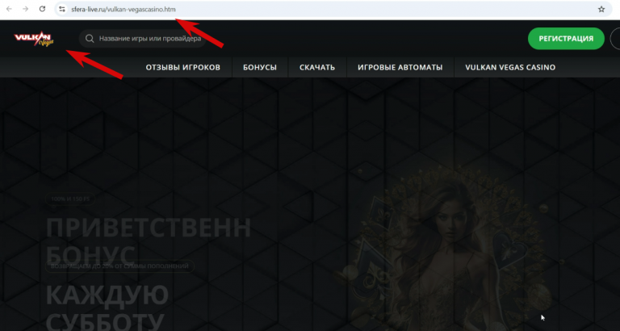Open VULKAN VEGAS CASINO menu item
This screenshot has height=331, width=620.
click(510, 67)
